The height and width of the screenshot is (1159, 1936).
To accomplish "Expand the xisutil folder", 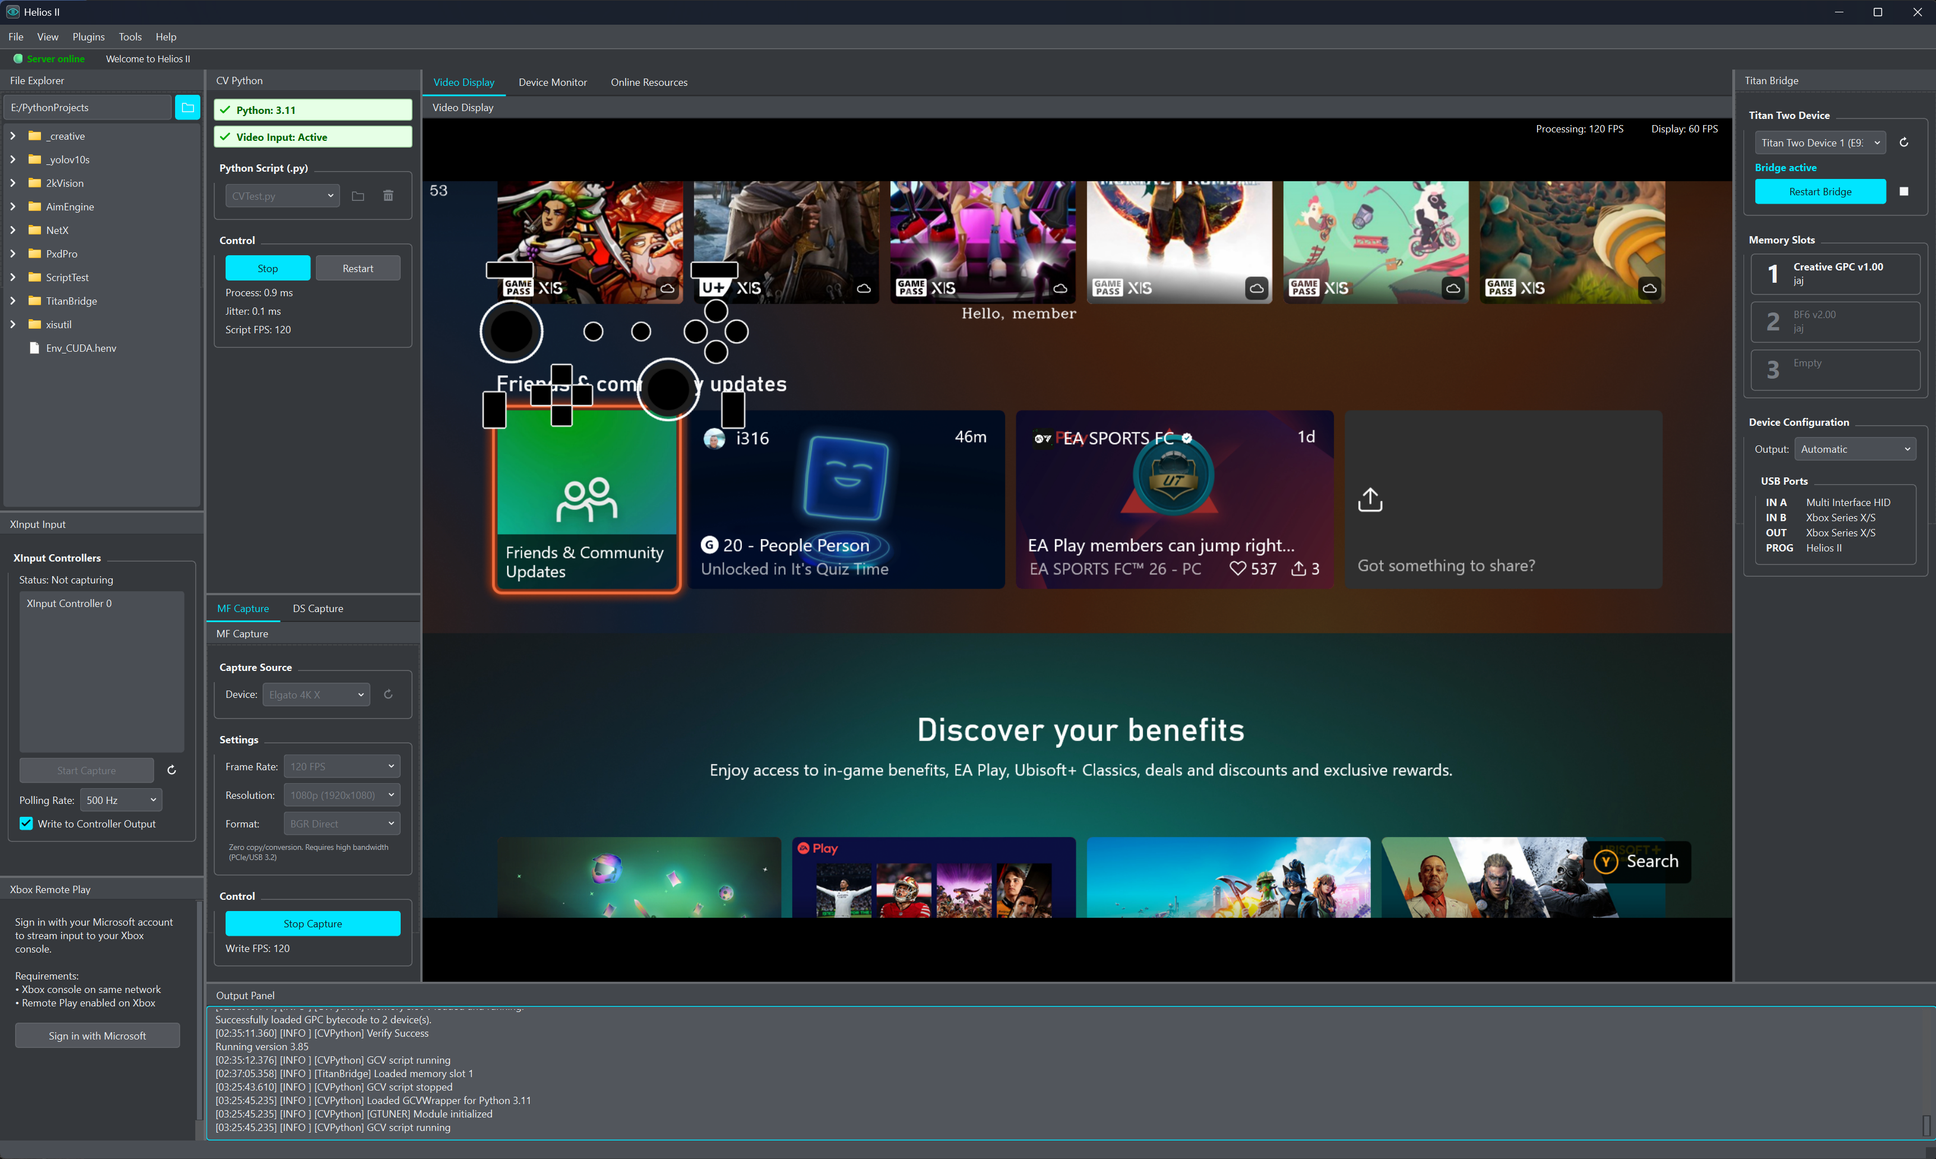I will coord(12,325).
